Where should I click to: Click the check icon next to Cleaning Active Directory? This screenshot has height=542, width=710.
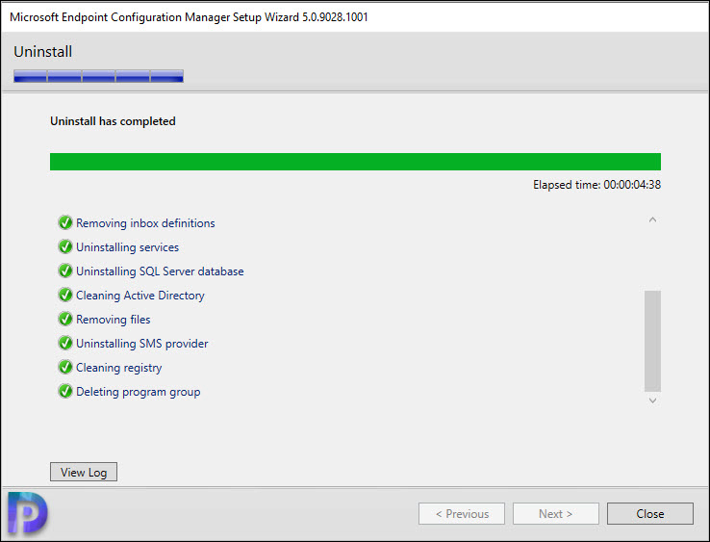click(65, 295)
